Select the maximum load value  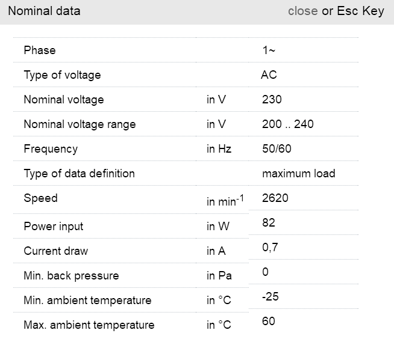(x=298, y=174)
